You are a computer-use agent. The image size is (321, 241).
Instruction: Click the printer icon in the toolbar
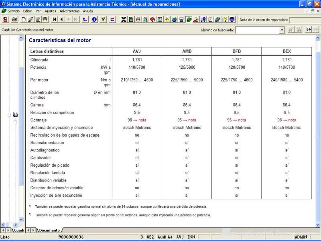coord(14,19)
